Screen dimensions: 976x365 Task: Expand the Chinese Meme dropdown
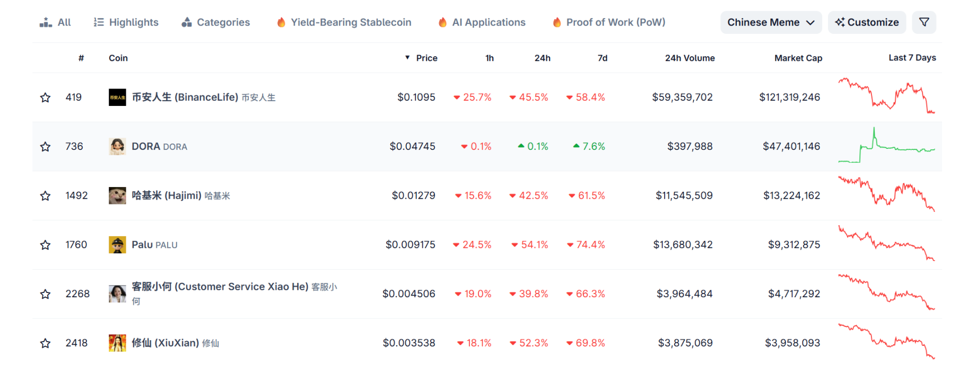point(770,22)
